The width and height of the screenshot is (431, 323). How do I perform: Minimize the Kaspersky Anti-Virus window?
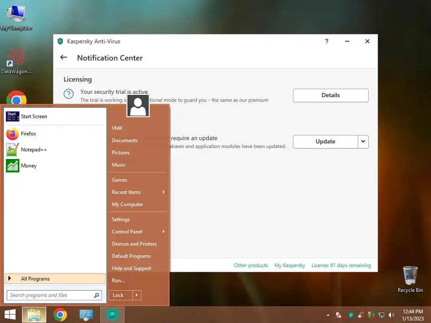pos(347,41)
